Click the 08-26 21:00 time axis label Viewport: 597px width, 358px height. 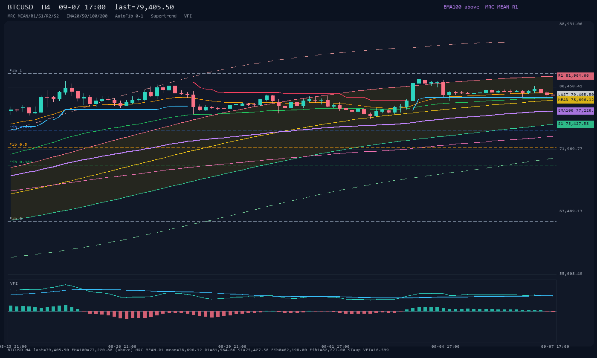pos(122,346)
